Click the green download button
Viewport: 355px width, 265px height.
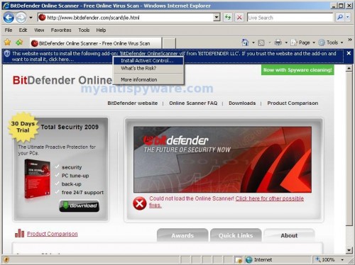tap(79, 205)
